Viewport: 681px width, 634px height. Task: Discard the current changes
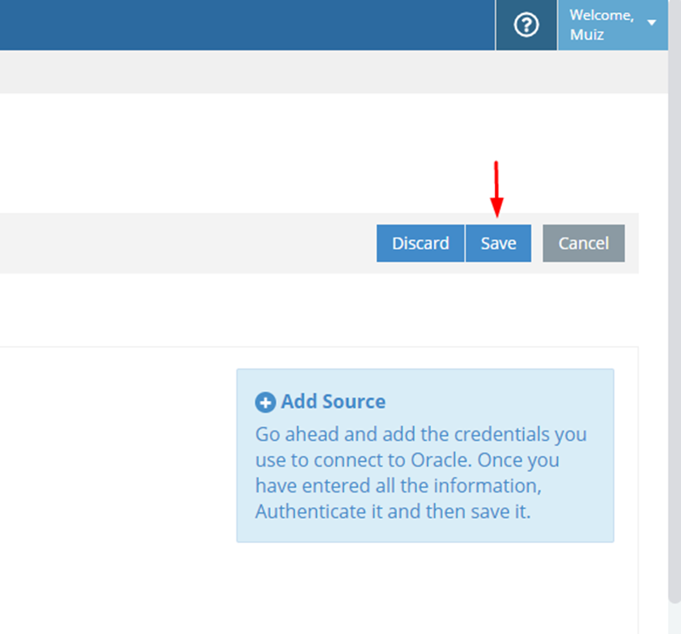pyautogui.click(x=421, y=244)
